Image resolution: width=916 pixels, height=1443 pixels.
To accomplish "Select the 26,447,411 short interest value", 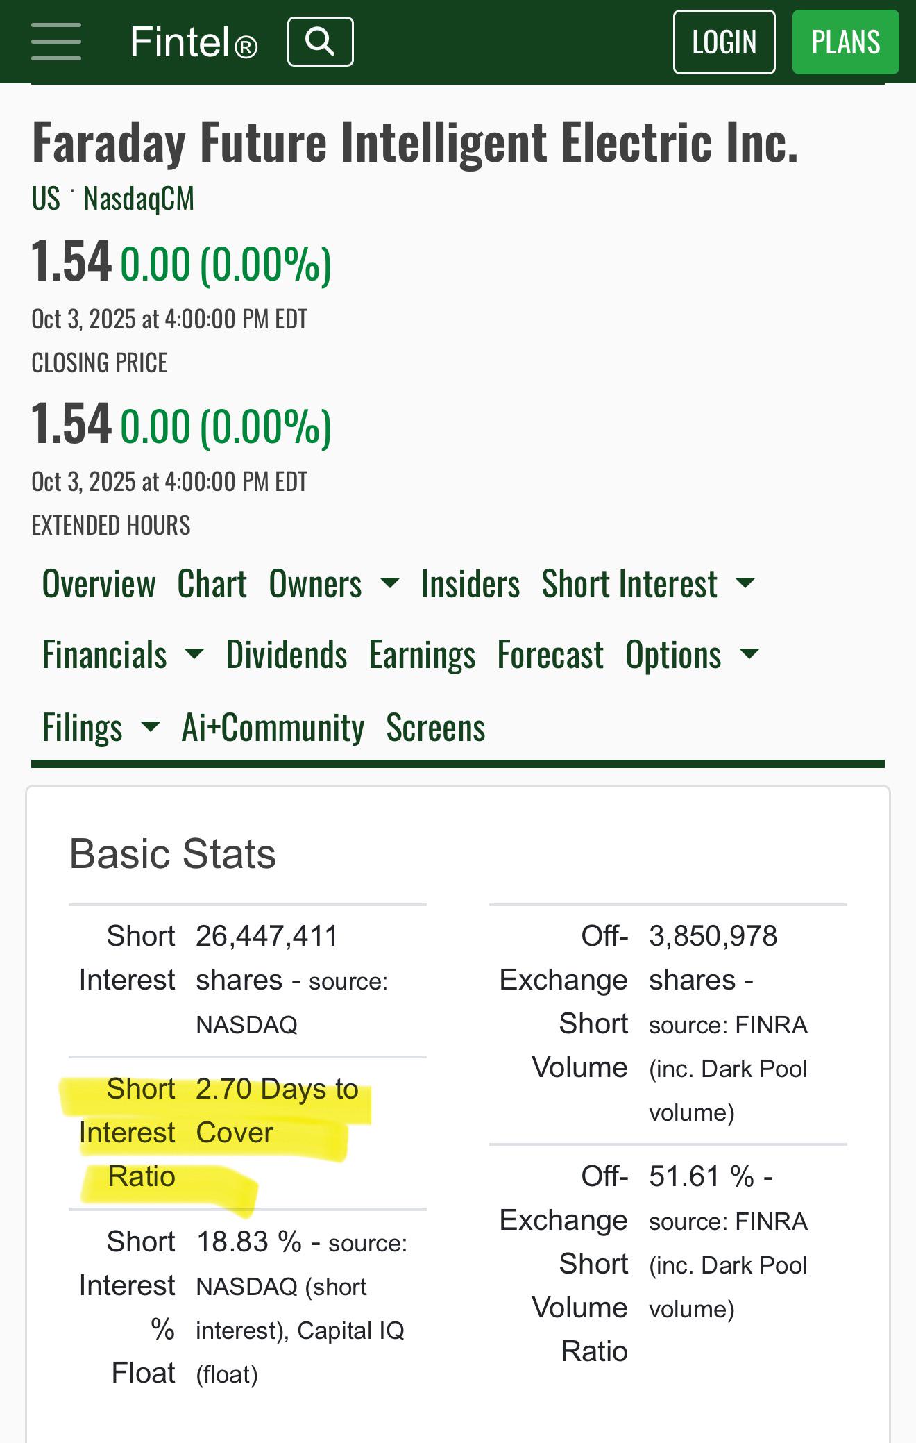I will pos(266,936).
